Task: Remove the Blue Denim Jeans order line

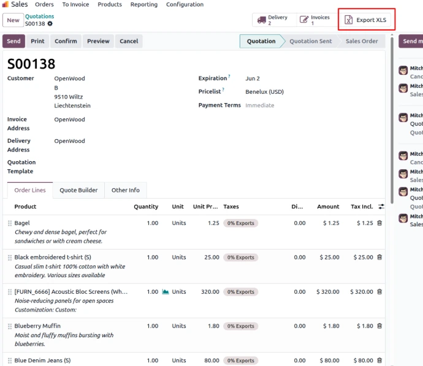Action: pyautogui.click(x=379, y=360)
